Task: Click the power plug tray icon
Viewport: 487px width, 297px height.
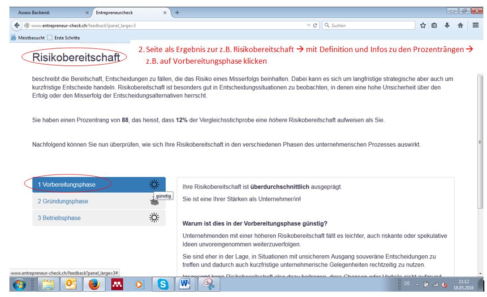Action: pos(427,284)
